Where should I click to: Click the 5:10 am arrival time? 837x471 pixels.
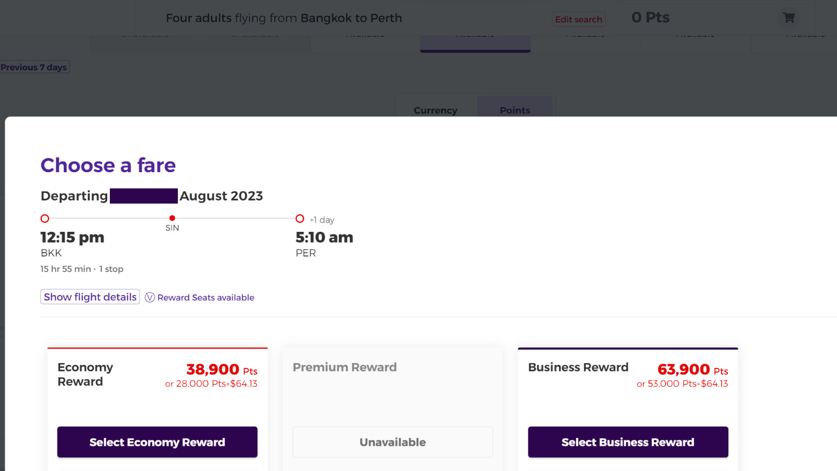(324, 238)
